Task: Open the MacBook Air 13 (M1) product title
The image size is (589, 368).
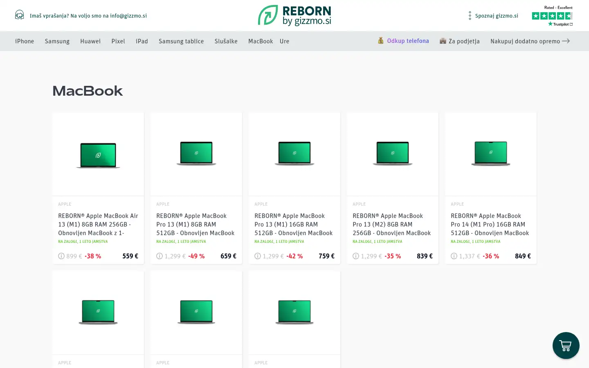Action: (x=98, y=224)
